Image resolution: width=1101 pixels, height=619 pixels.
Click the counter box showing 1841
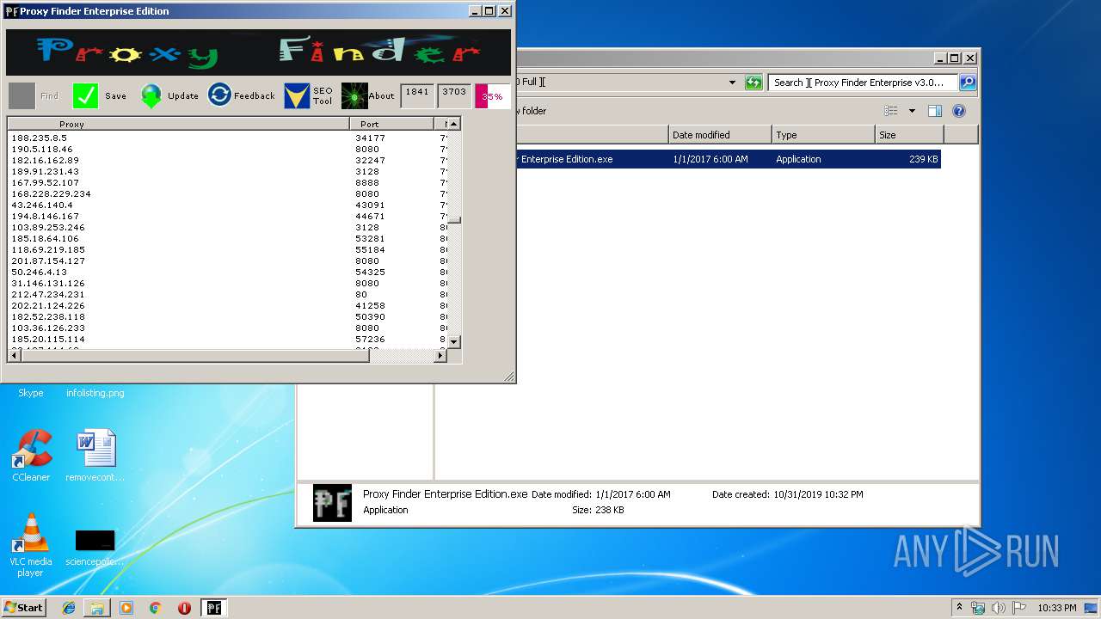417,95
